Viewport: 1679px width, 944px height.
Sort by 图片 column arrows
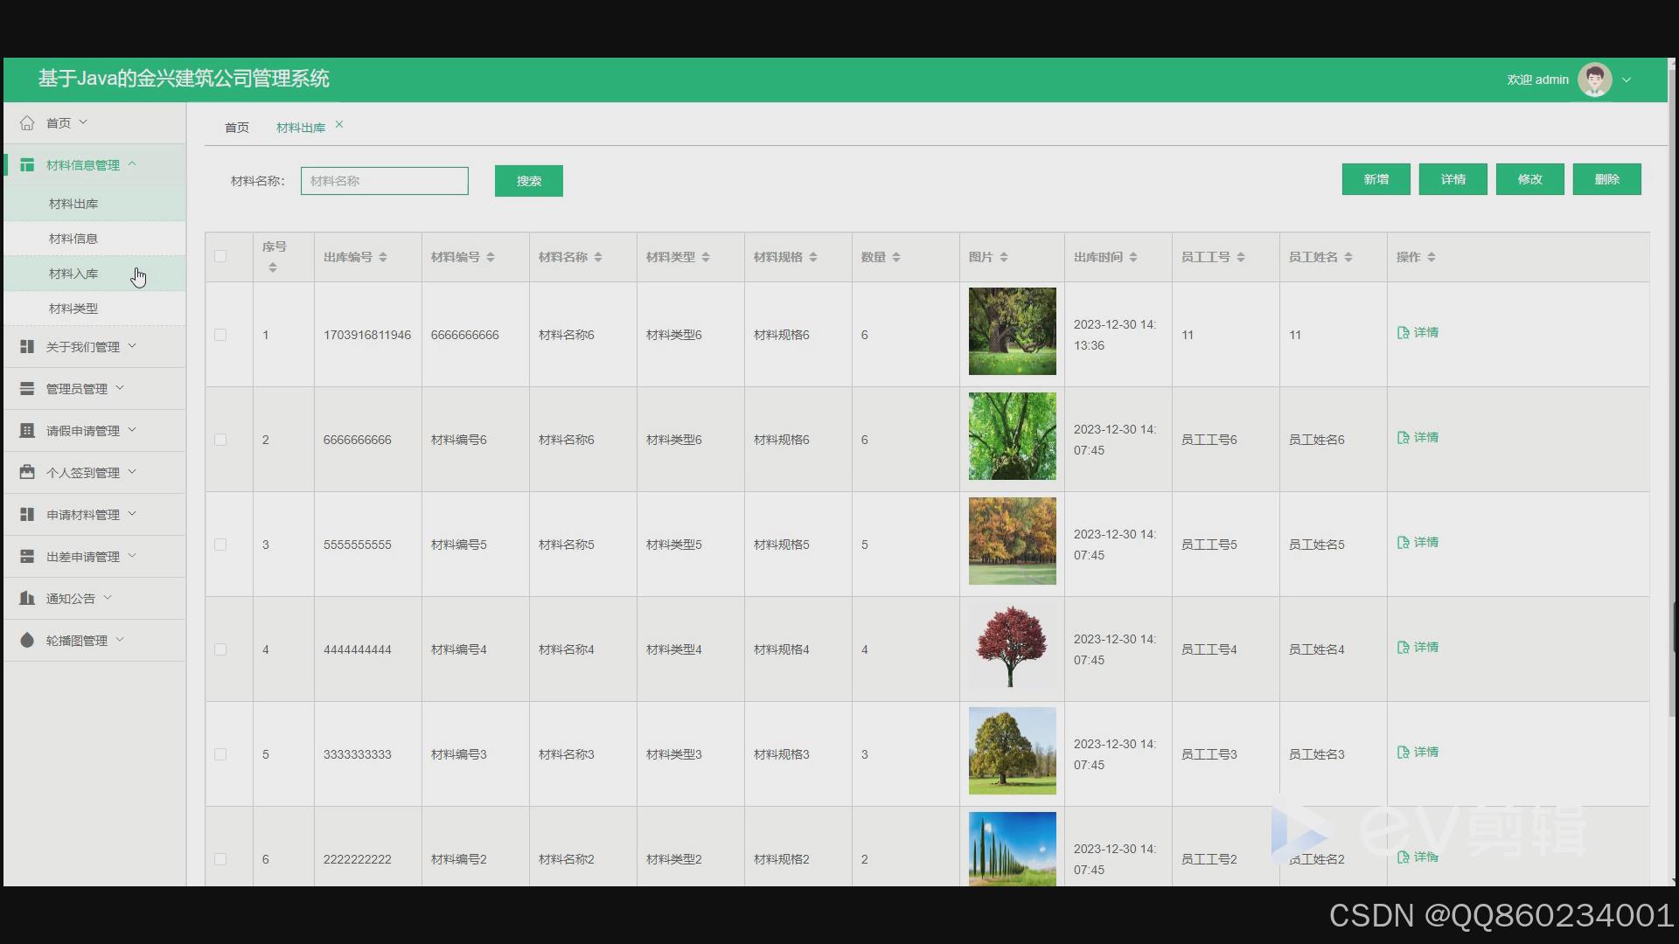pyautogui.click(x=1004, y=257)
